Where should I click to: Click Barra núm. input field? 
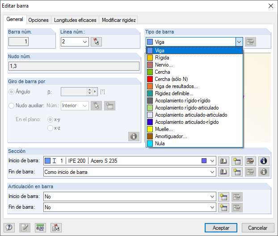(x=18, y=42)
